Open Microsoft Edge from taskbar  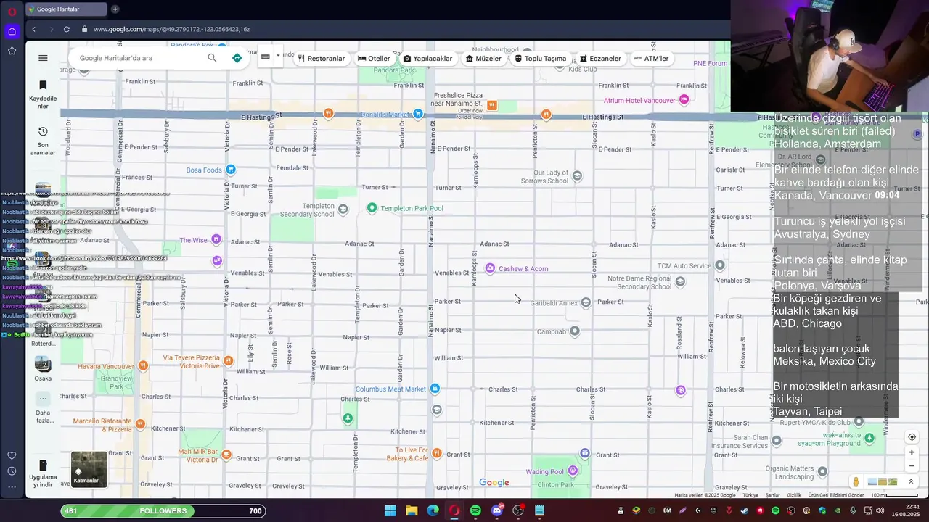(x=433, y=510)
